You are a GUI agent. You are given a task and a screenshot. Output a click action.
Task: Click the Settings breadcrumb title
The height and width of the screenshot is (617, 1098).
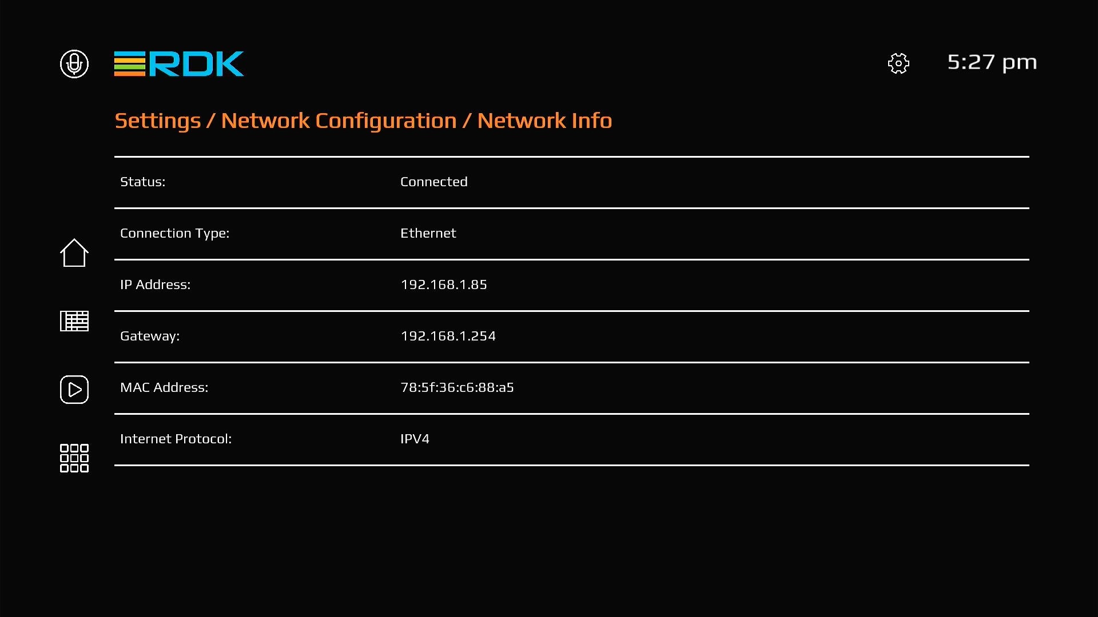158,121
